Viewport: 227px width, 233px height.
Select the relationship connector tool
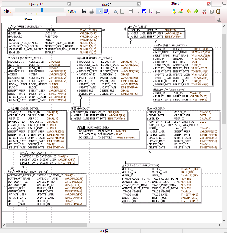click(x=138, y=11)
